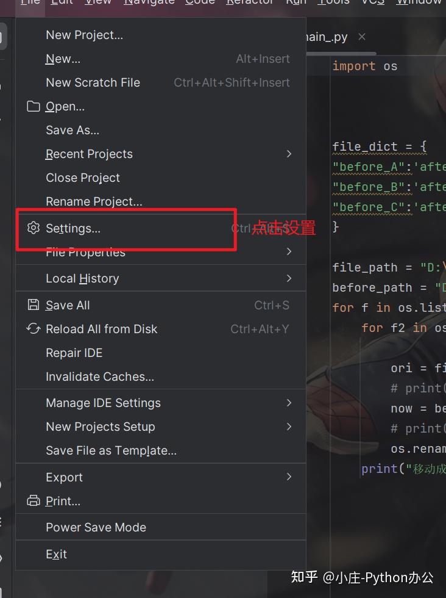Screen dimensions: 446x598
Task: Click the printer icon beside Print
Action: click(33, 500)
